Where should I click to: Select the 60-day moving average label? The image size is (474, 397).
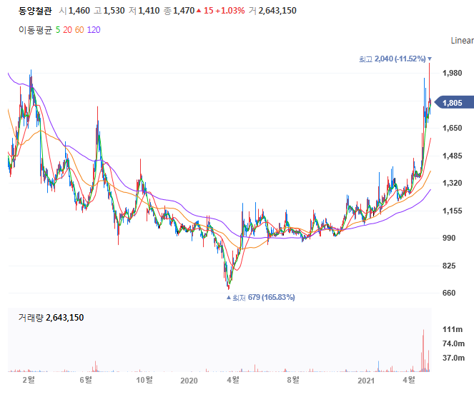click(79, 30)
